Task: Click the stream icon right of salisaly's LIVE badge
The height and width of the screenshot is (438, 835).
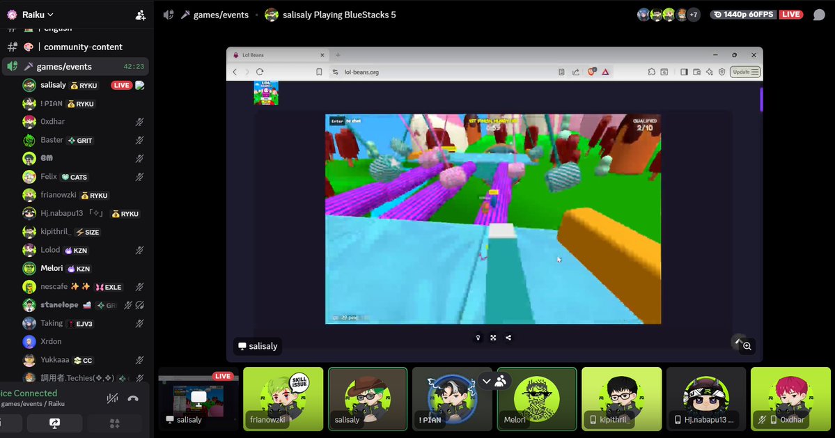Action: (139, 85)
